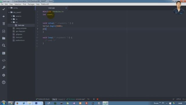The height and width of the screenshot is (105, 186).
Task: Open the Help menu
Action: [x=38, y=4]
